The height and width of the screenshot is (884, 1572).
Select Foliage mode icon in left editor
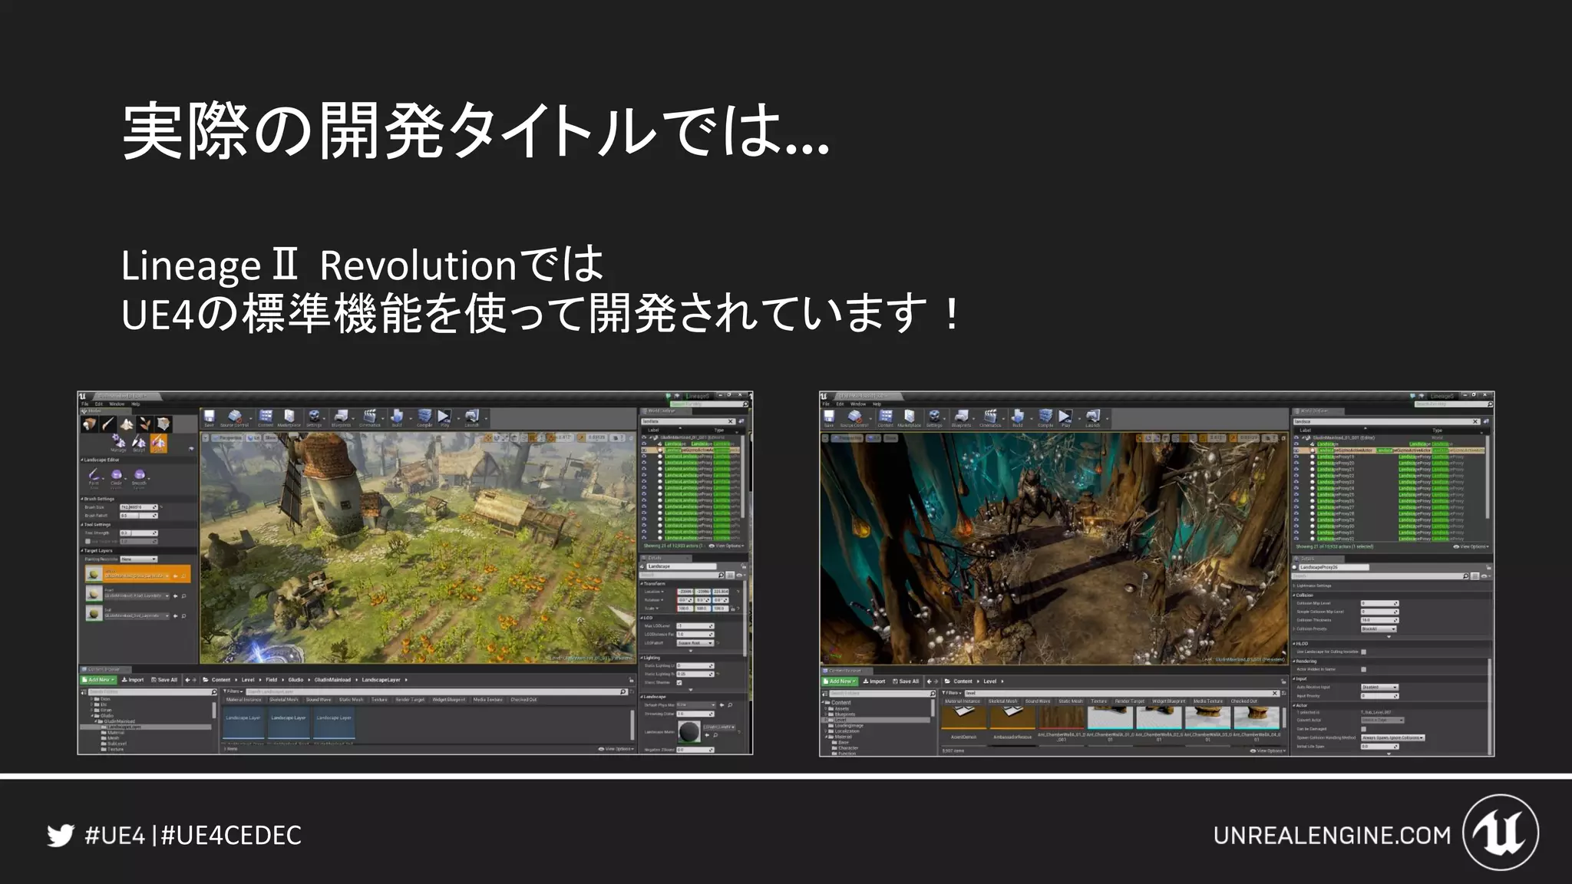145,424
